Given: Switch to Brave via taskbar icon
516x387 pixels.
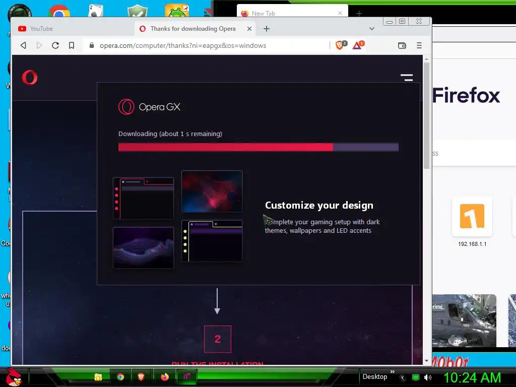Looking at the screenshot, I should (141, 377).
